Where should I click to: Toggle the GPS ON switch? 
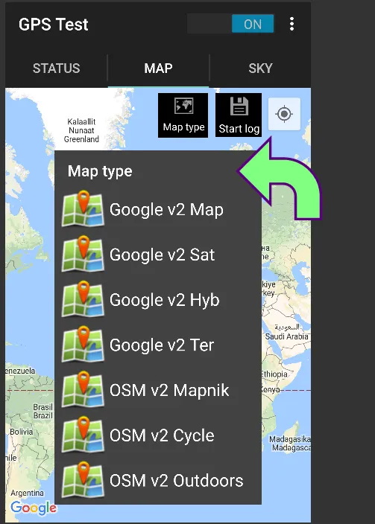[230, 24]
